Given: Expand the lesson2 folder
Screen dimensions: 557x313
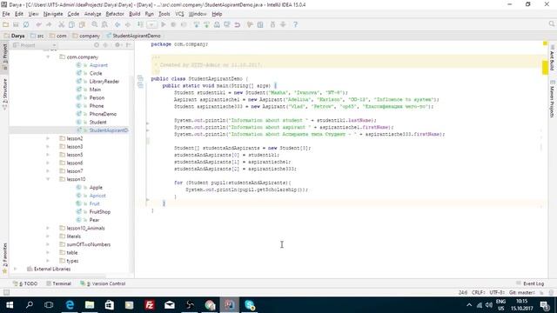Looking at the screenshot, I should [48, 138].
